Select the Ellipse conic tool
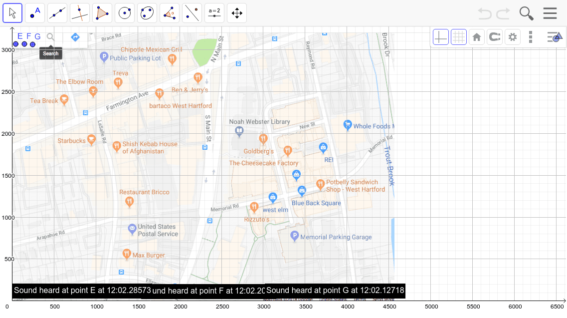Screen dimensions: 567x318 [x=147, y=13]
